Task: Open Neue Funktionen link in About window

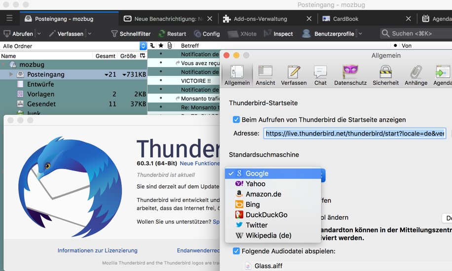Action: (199, 163)
